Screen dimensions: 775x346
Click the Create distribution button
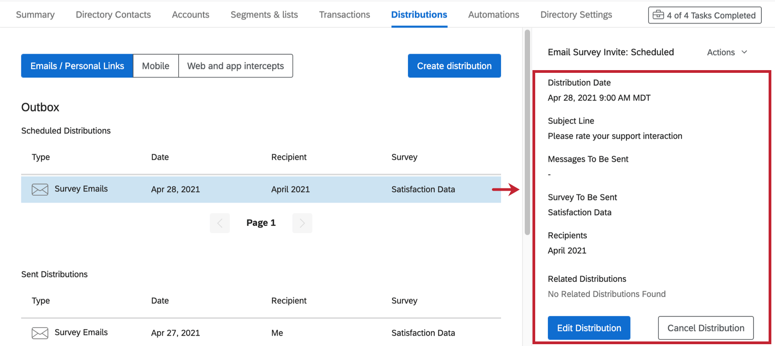click(454, 66)
